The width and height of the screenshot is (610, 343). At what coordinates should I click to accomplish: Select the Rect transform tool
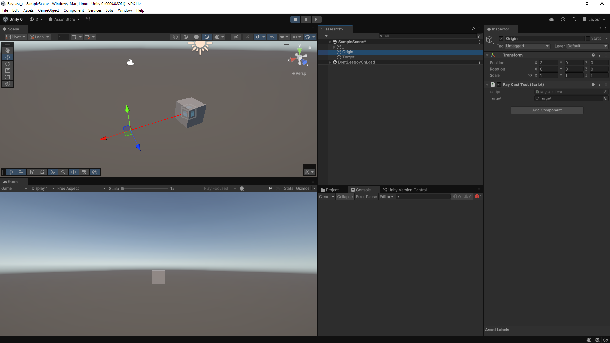coord(8,77)
